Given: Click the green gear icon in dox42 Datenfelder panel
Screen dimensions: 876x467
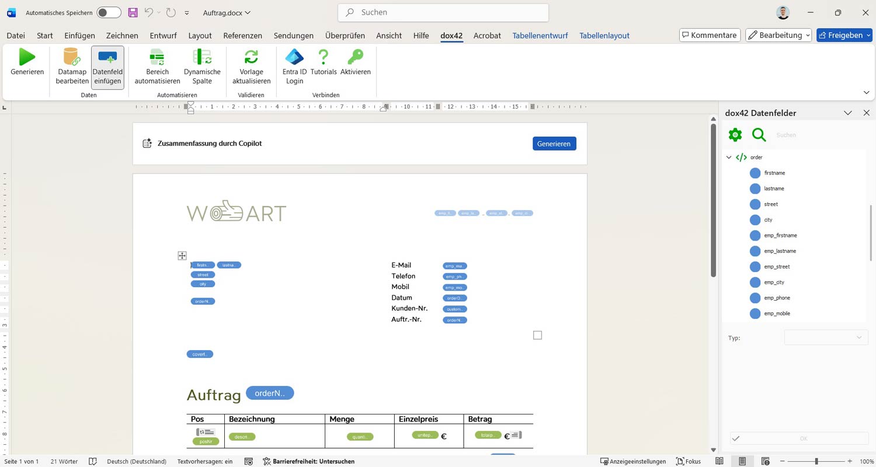Looking at the screenshot, I should (x=735, y=135).
